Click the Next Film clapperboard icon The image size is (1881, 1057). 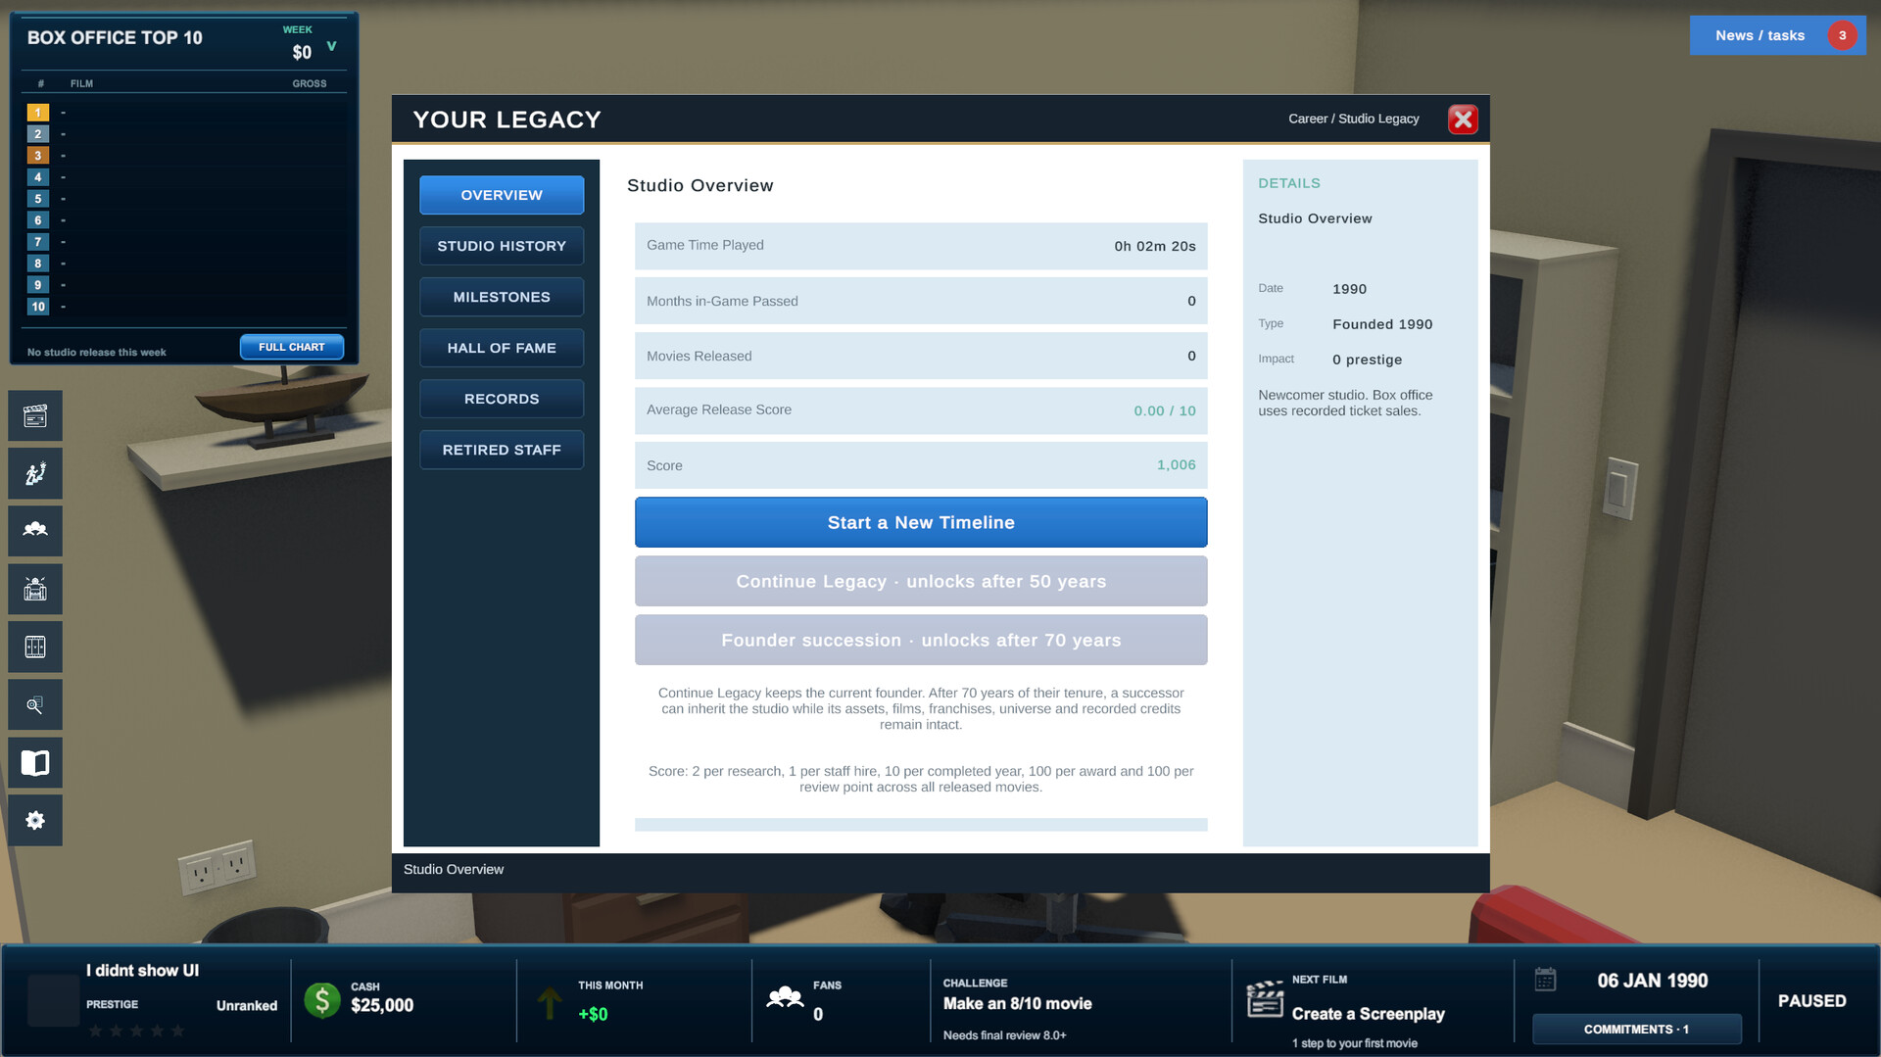[x=1265, y=999]
